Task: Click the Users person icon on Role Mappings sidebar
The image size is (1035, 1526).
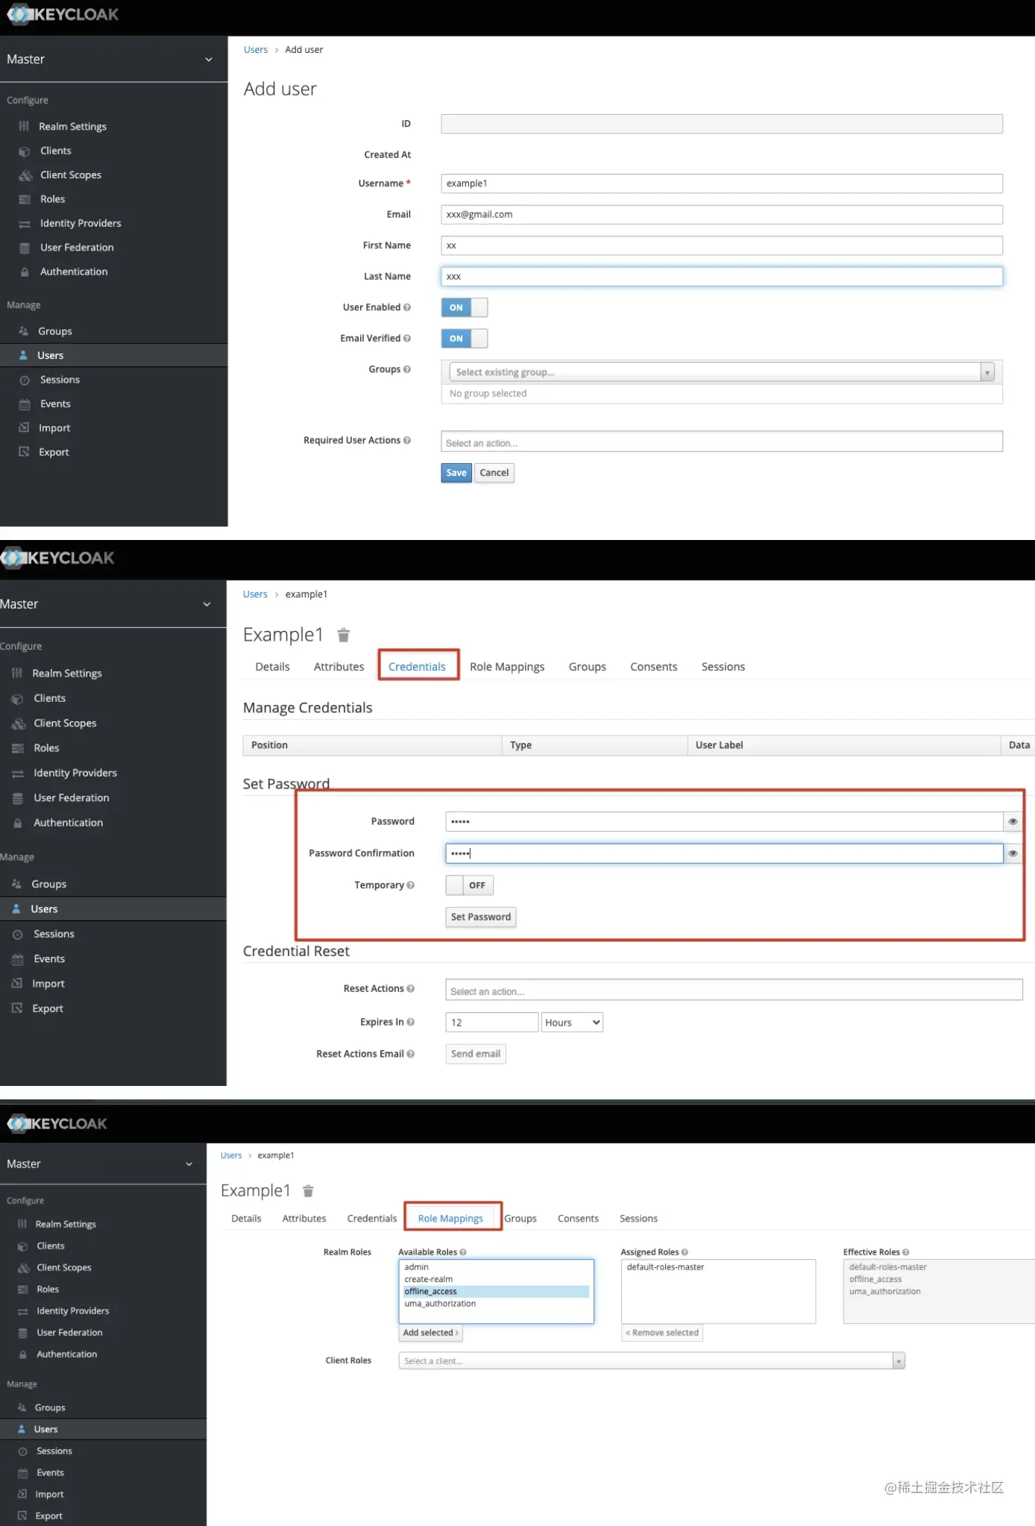Action: (x=22, y=1429)
